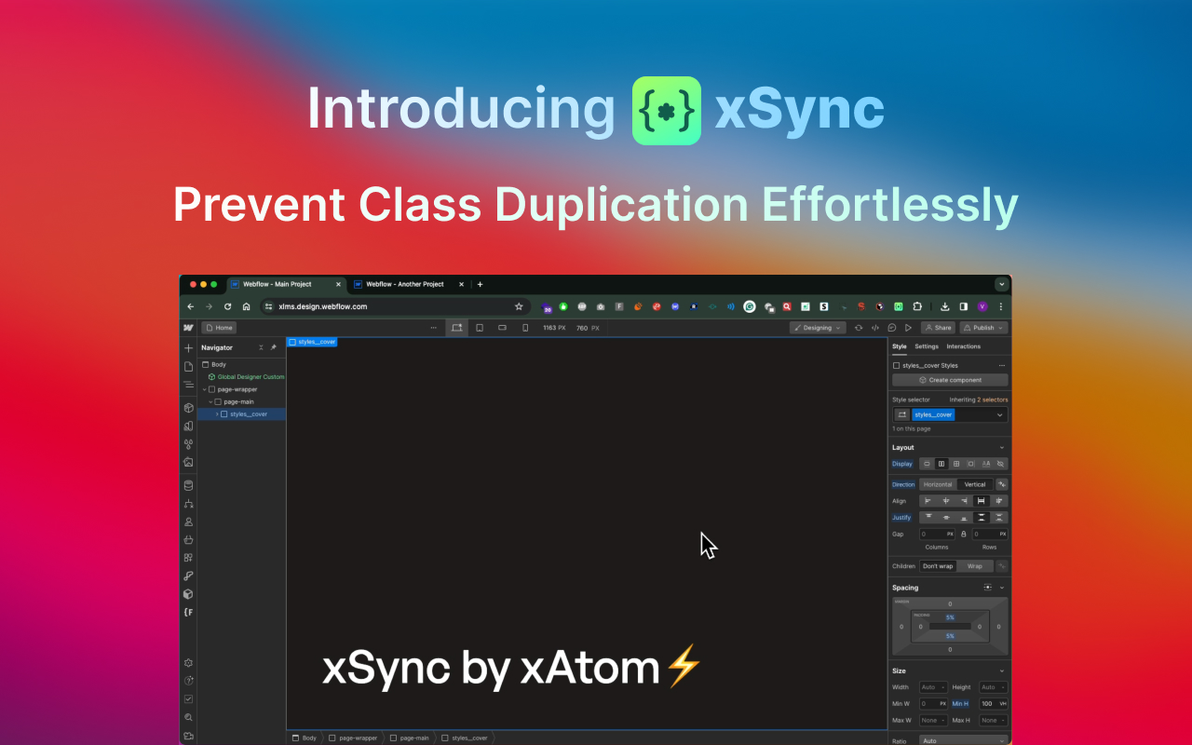Open the Users icon in left sidebar
1192x745 pixels.
[x=188, y=521]
